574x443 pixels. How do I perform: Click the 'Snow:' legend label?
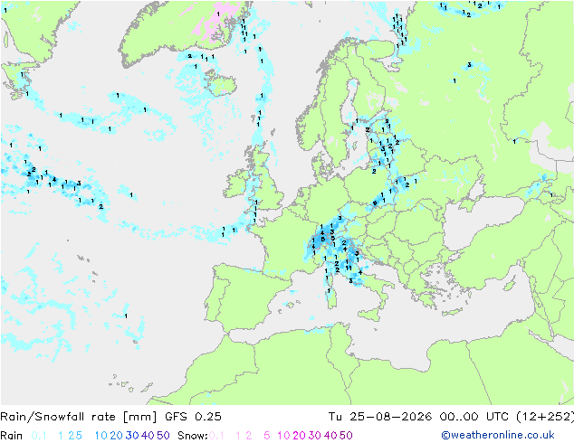coord(193,436)
